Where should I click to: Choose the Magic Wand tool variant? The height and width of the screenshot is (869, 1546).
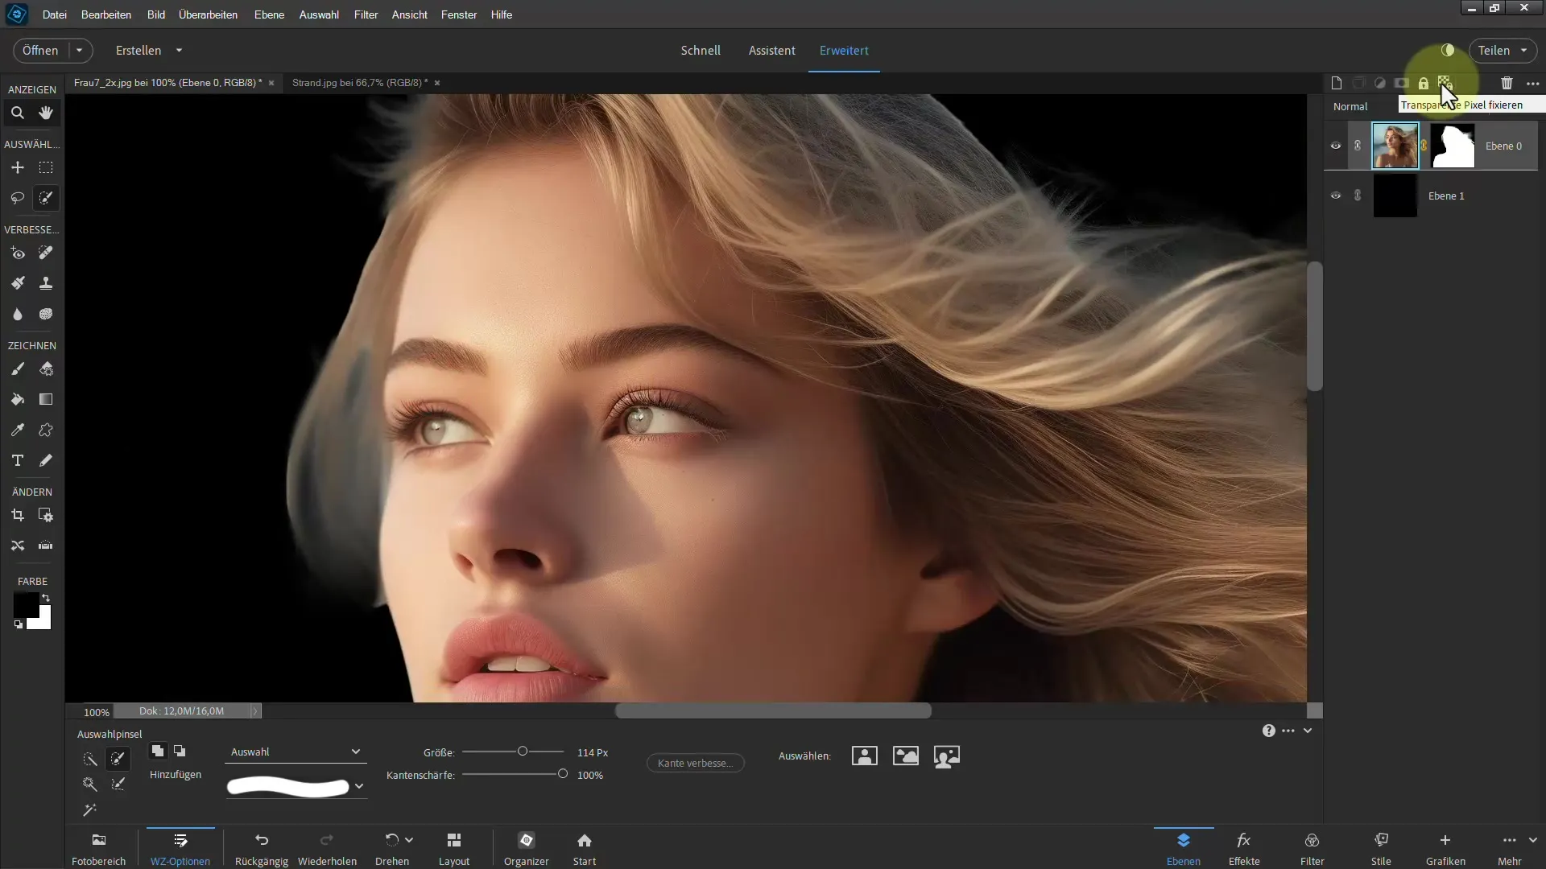pos(89,784)
